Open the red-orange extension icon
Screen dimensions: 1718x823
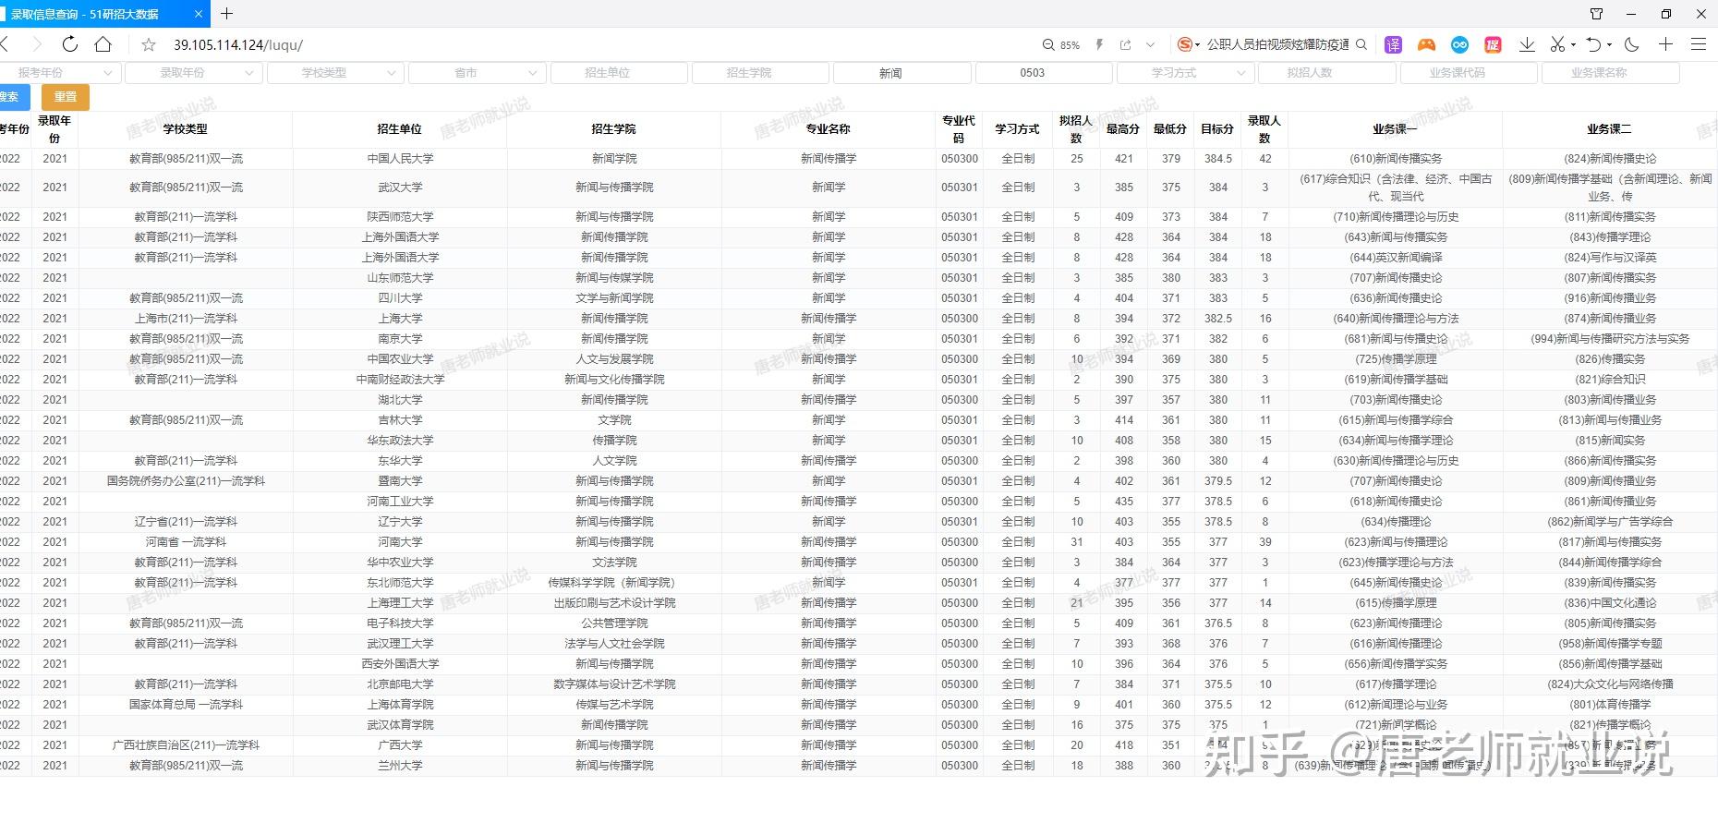click(1493, 44)
